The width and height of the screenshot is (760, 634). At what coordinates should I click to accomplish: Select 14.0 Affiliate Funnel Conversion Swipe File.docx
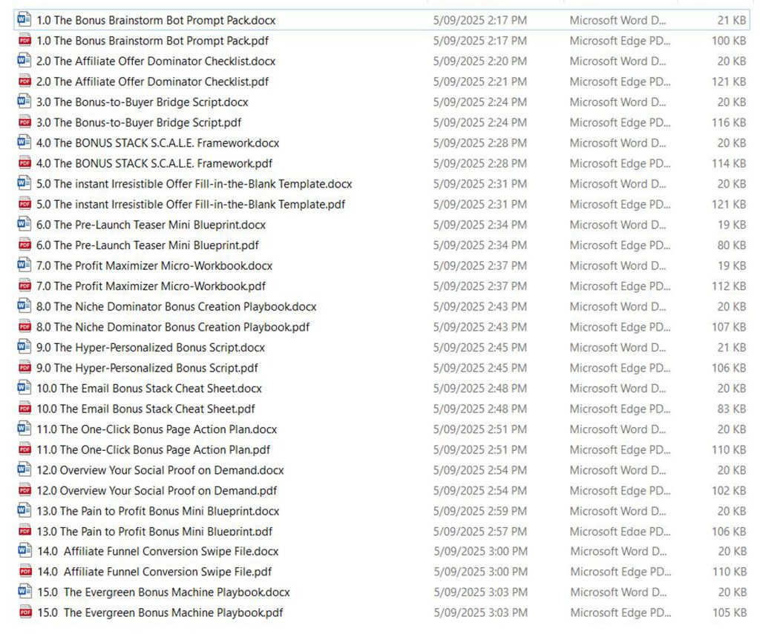(x=158, y=551)
